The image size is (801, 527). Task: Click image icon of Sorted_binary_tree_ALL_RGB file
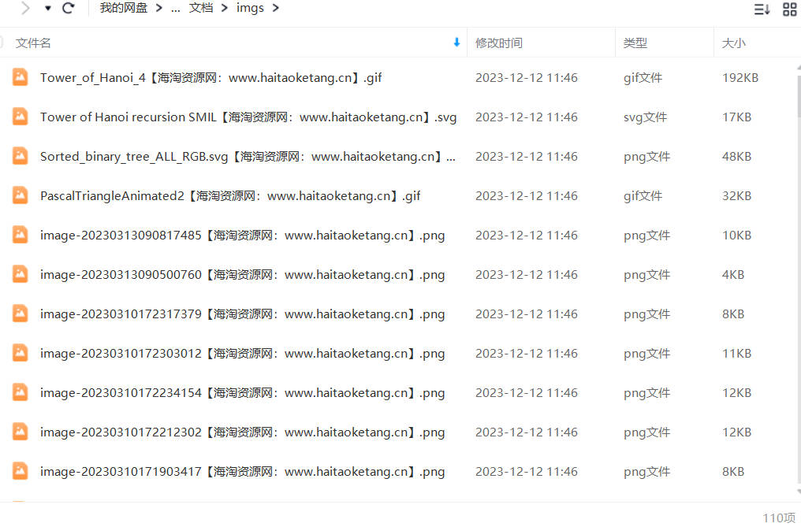point(20,156)
